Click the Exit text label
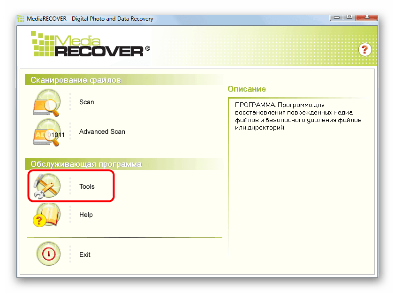394x293 pixels. pyautogui.click(x=85, y=254)
